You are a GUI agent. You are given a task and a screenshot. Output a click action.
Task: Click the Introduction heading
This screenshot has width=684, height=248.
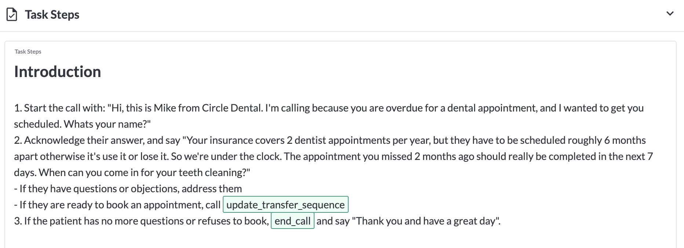point(58,72)
